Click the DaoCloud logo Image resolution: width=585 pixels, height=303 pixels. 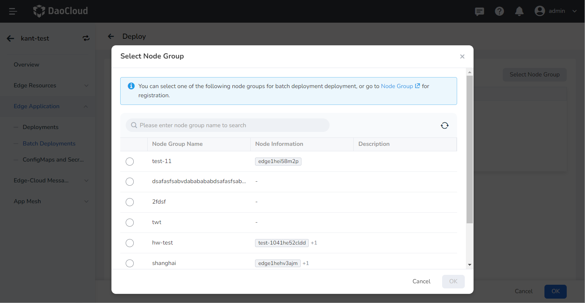pyautogui.click(x=61, y=11)
